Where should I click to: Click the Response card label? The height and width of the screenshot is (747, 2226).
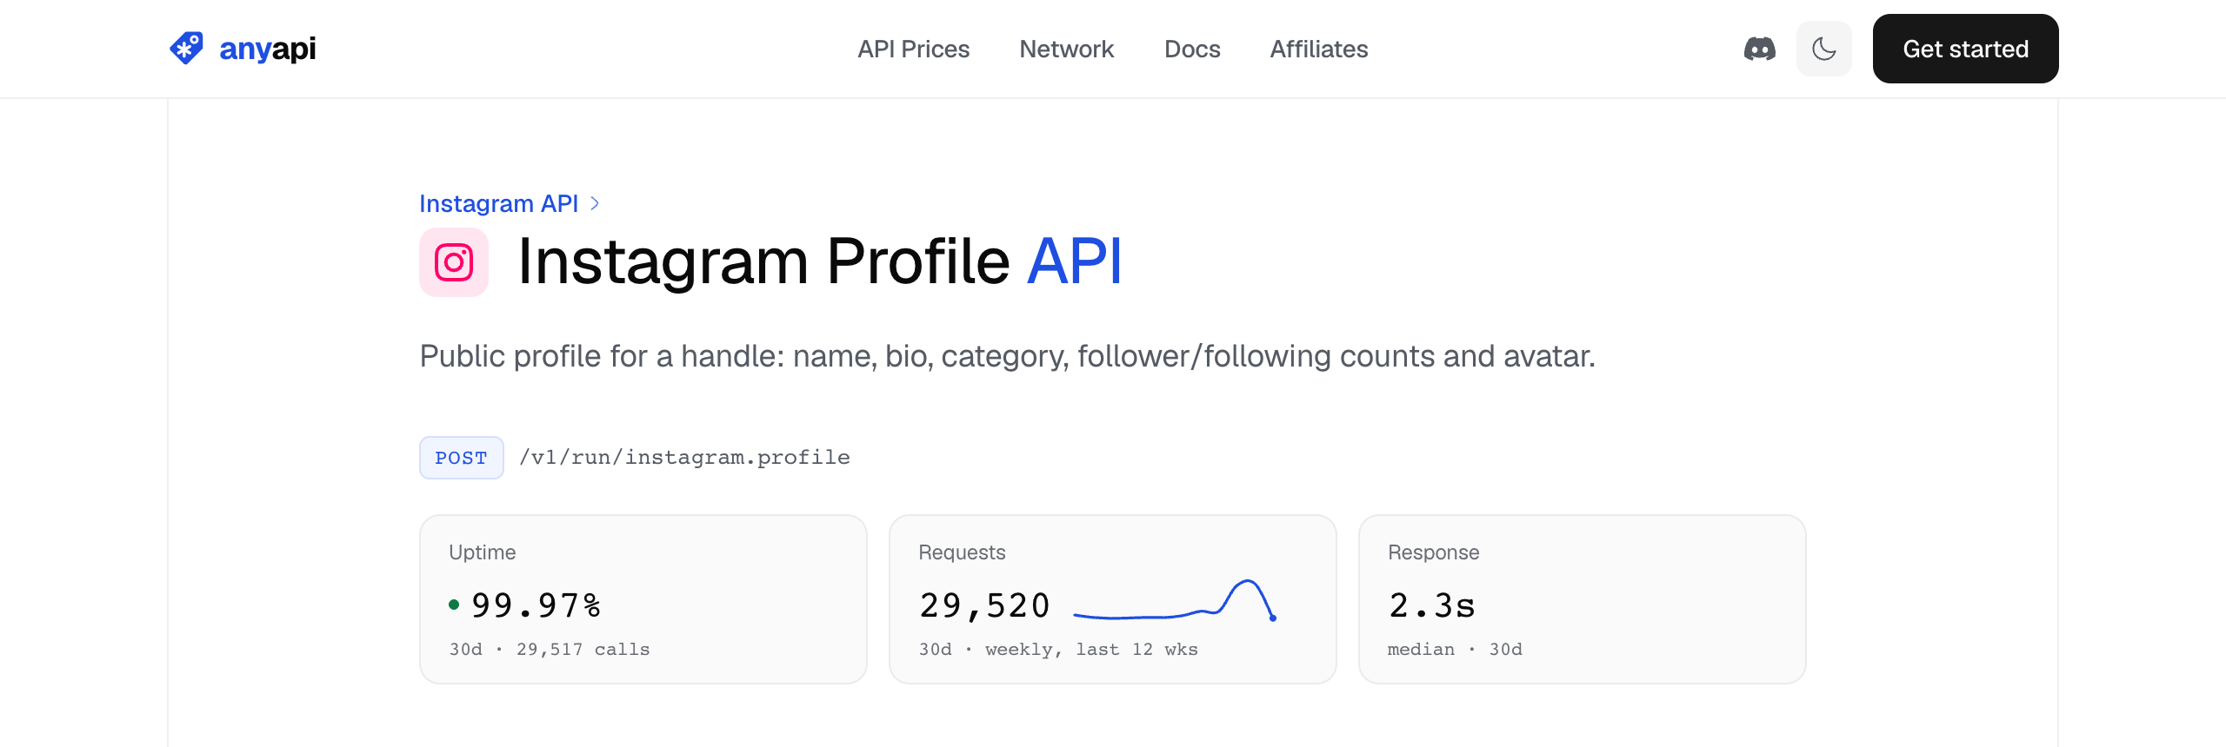(x=1433, y=552)
